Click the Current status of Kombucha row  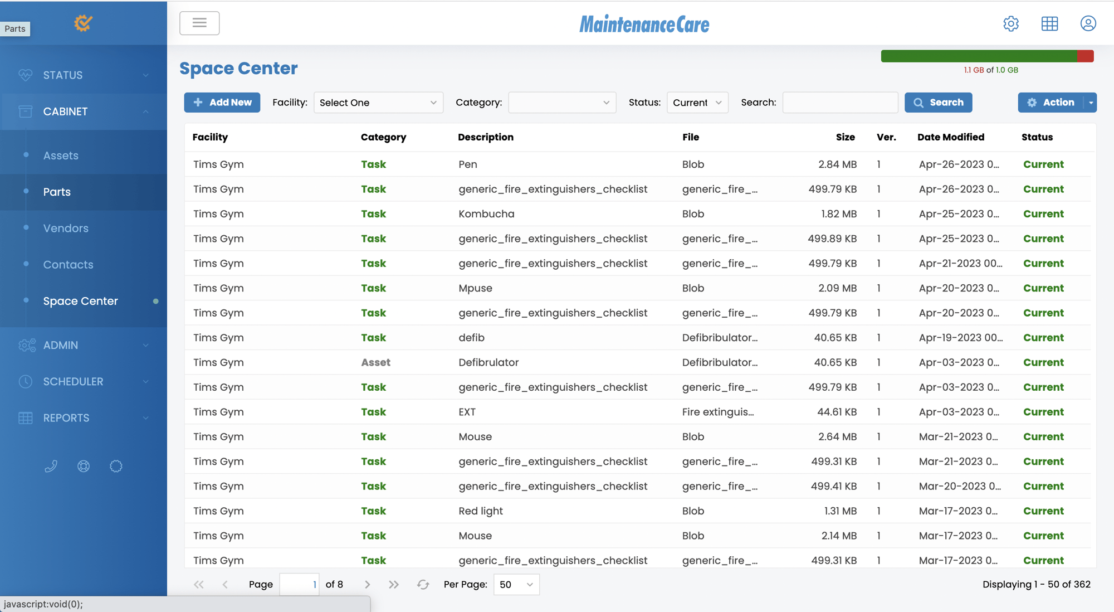pyautogui.click(x=1043, y=214)
